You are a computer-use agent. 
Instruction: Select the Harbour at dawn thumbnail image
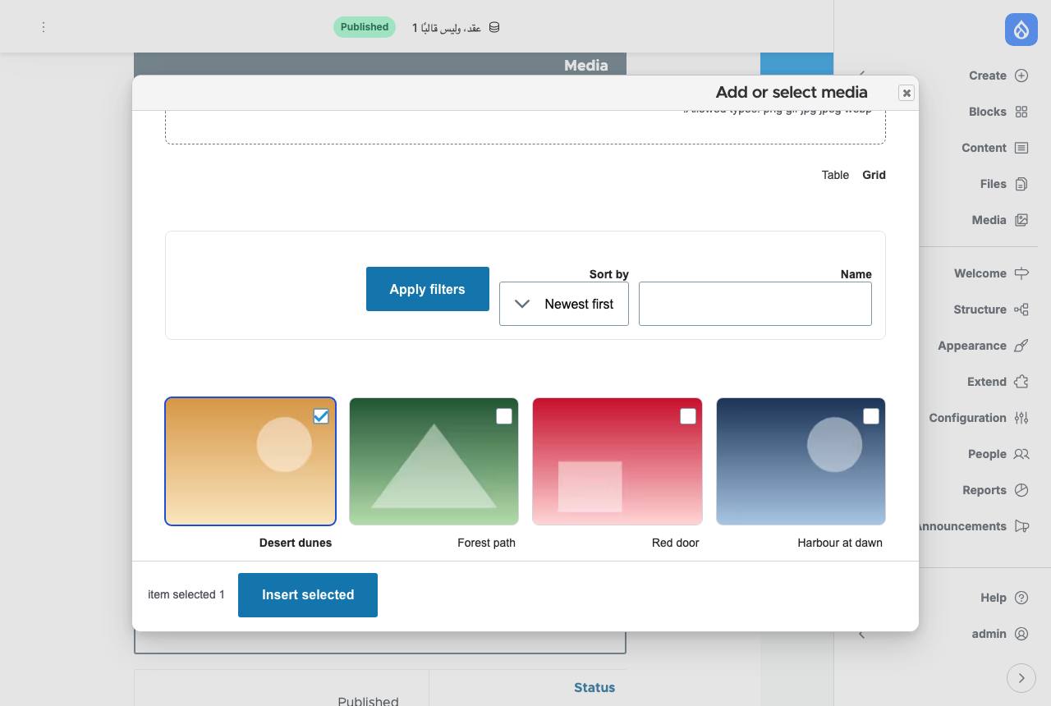click(x=801, y=461)
